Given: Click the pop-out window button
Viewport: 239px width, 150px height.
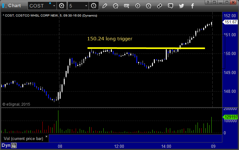Looking at the screenshot, I should click(x=215, y=2).
